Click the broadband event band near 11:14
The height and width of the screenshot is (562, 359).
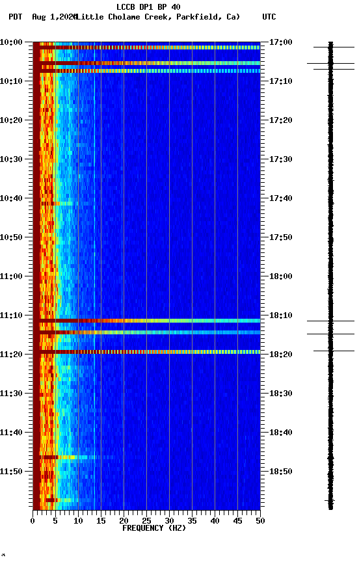(146, 332)
